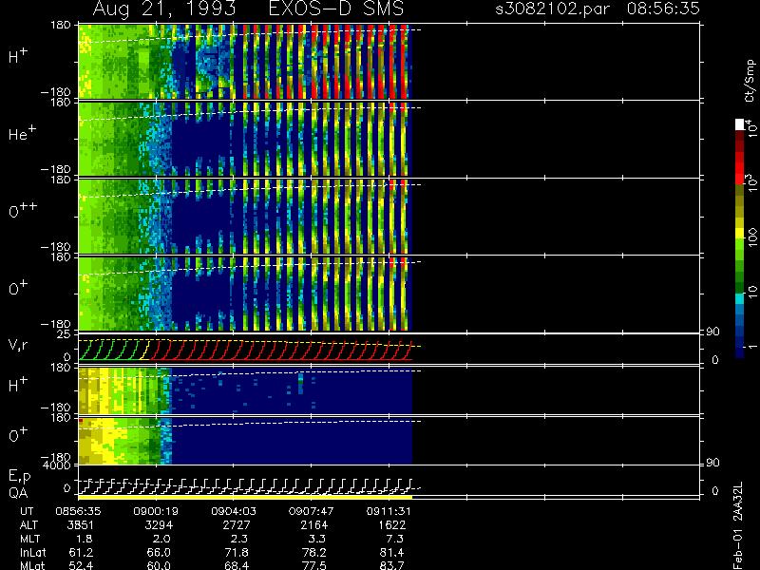Click the white top swatch of the color scale
This screenshot has height=570, width=760.
click(x=740, y=124)
